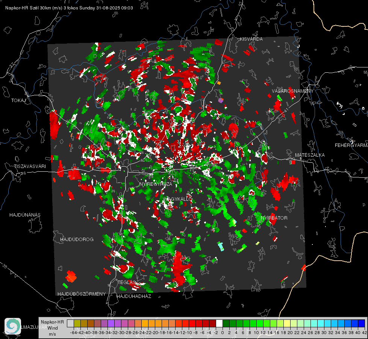Click the HAJDÚNÁNÁS town label
368x339 pixels.
coord(25,215)
